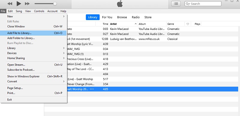Screen dimensions: 240x116
Task: Switch to the Browse tab
Action: click(x=122, y=17)
